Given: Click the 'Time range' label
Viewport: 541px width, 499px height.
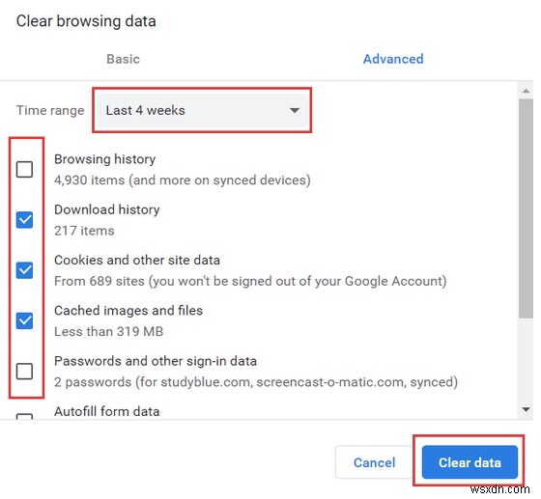Looking at the screenshot, I should (x=50, y=110).
